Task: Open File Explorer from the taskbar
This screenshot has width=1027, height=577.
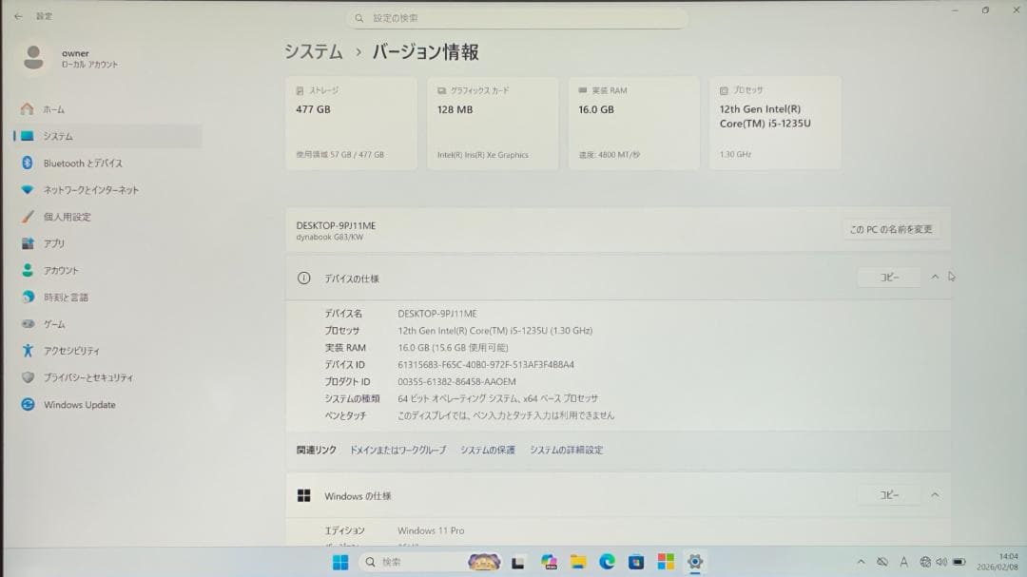Action: (x=577, y=562)
